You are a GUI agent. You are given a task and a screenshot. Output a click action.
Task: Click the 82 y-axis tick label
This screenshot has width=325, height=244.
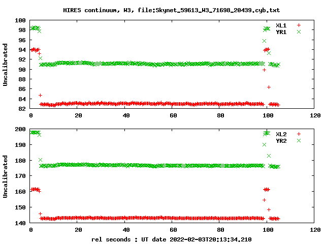[22, 109]
